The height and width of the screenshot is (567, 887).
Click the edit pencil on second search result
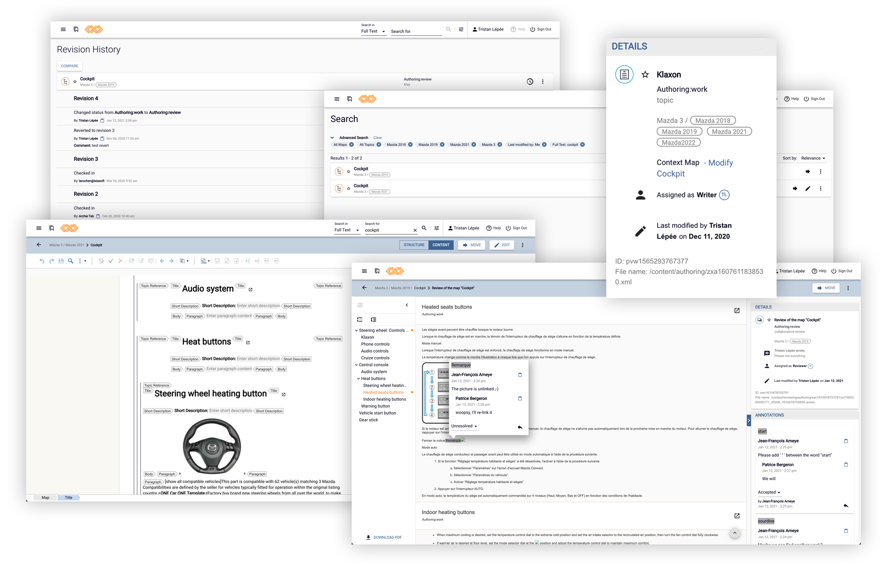[x=808, y=188]
